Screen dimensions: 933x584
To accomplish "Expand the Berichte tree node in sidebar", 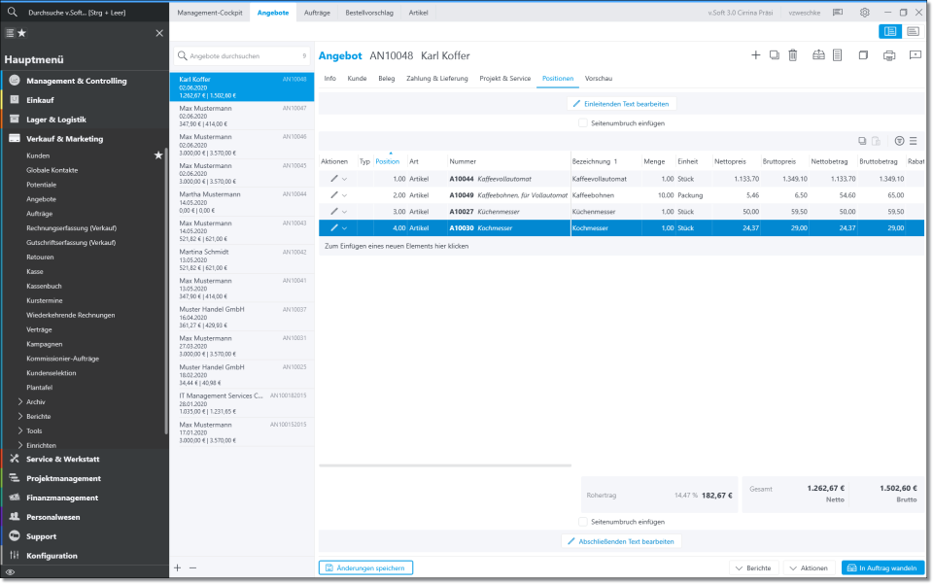I will coord(20,416).
